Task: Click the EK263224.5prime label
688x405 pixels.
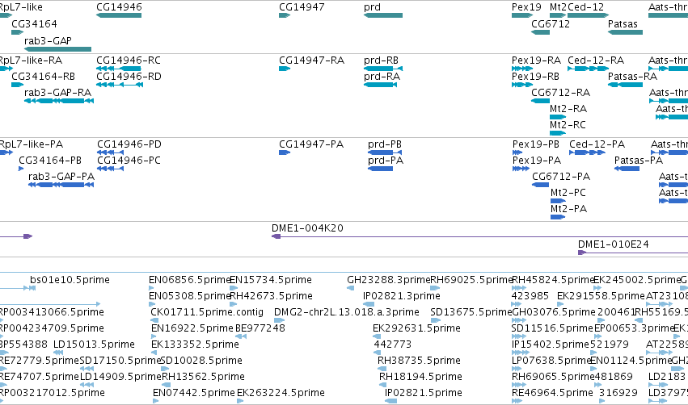Action: (x=281, y=392)
